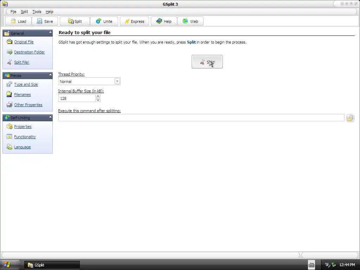The height and width of the screenshot is (270, 360).
Task: Collapse the Self-Uniting panel
Action: click(50, 117)
